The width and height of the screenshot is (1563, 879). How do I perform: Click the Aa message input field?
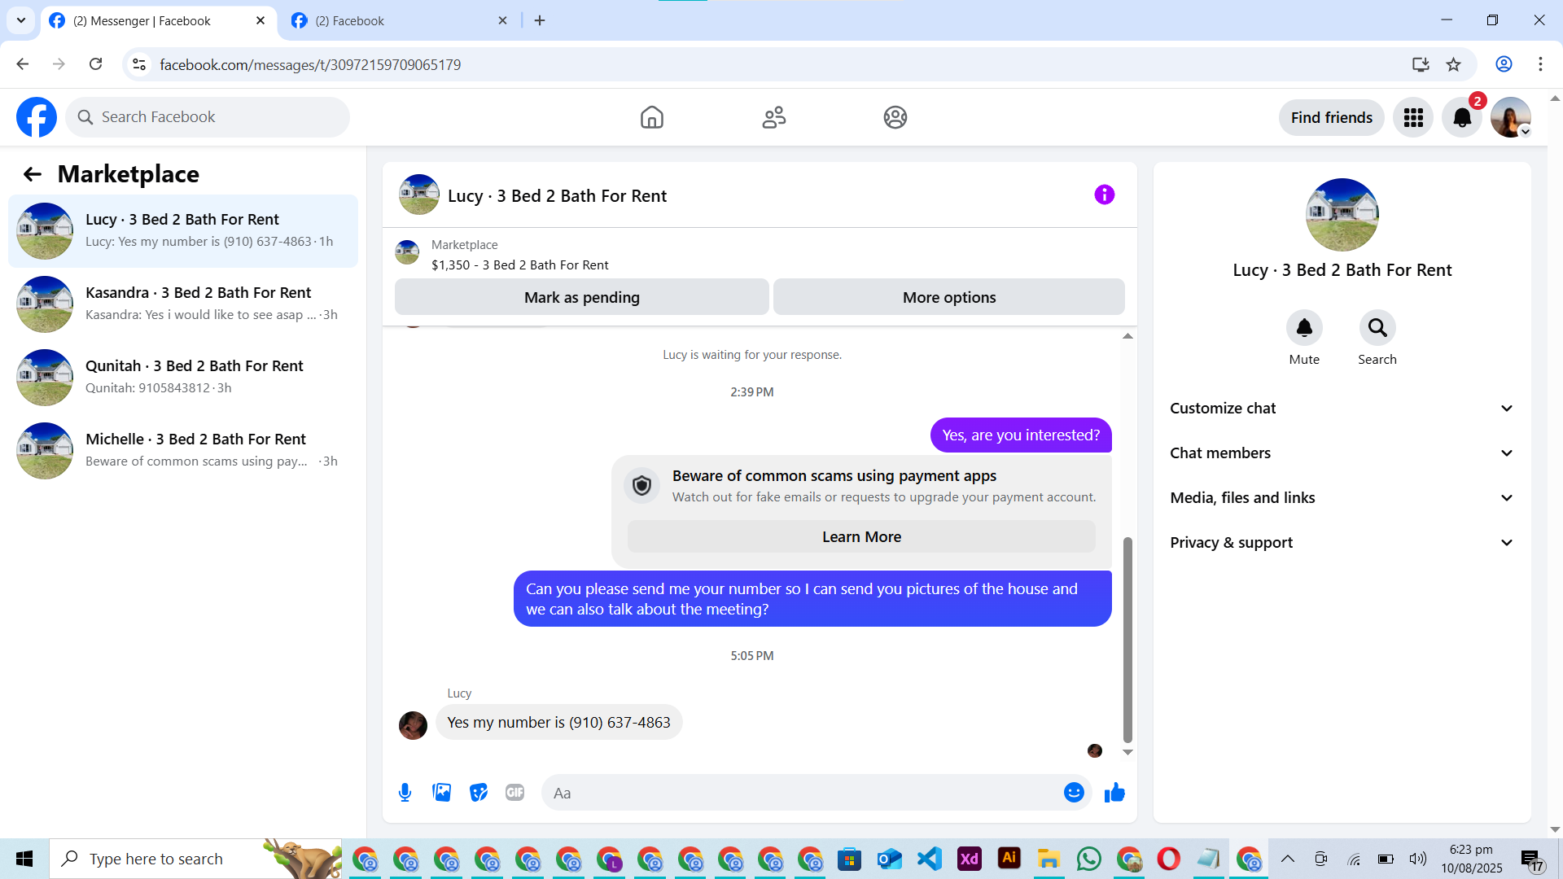(802, 793)
